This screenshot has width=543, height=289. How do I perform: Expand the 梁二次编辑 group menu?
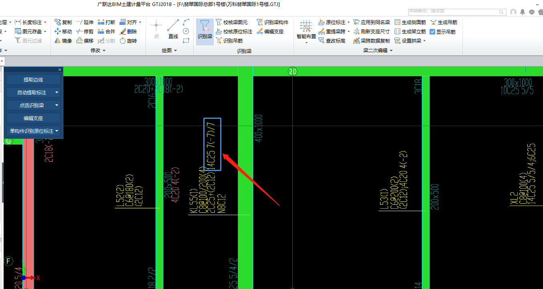[378, 51]
